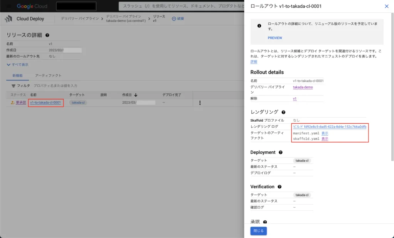Open the project selector box
Screen dimensions: 394x238
click(76, 6)
